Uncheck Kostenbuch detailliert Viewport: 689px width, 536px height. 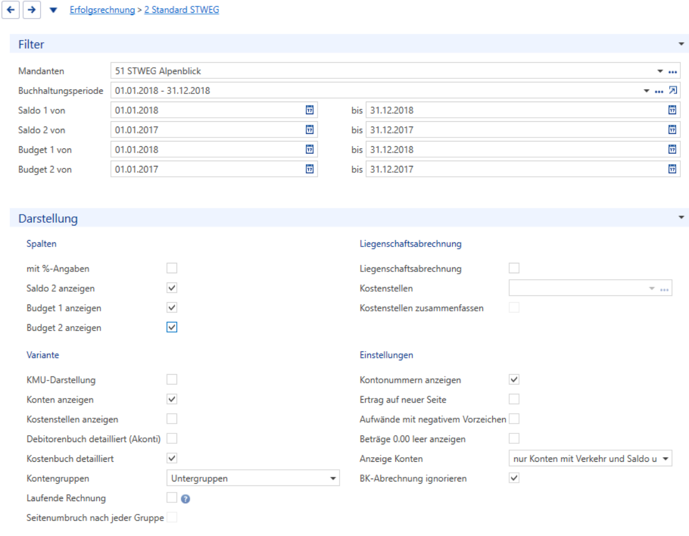[172, 458]
